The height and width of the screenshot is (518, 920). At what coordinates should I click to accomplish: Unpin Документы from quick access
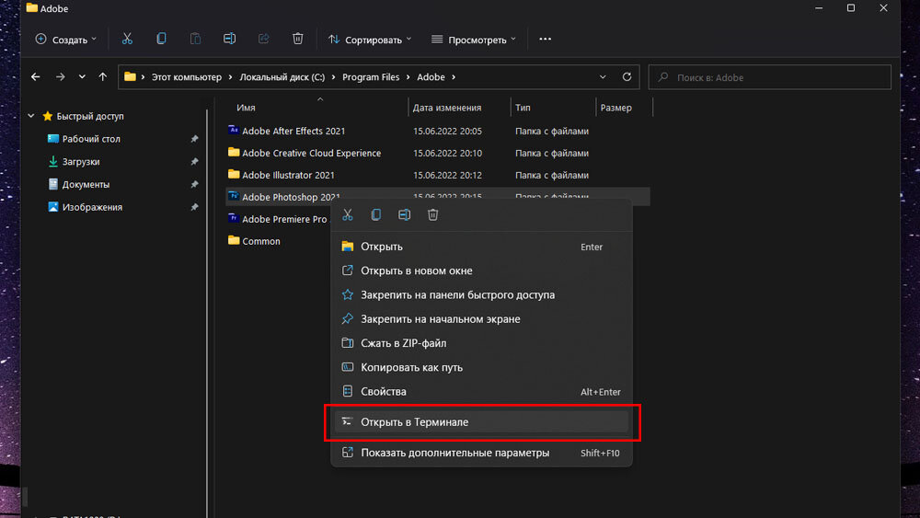pos(194,184)
